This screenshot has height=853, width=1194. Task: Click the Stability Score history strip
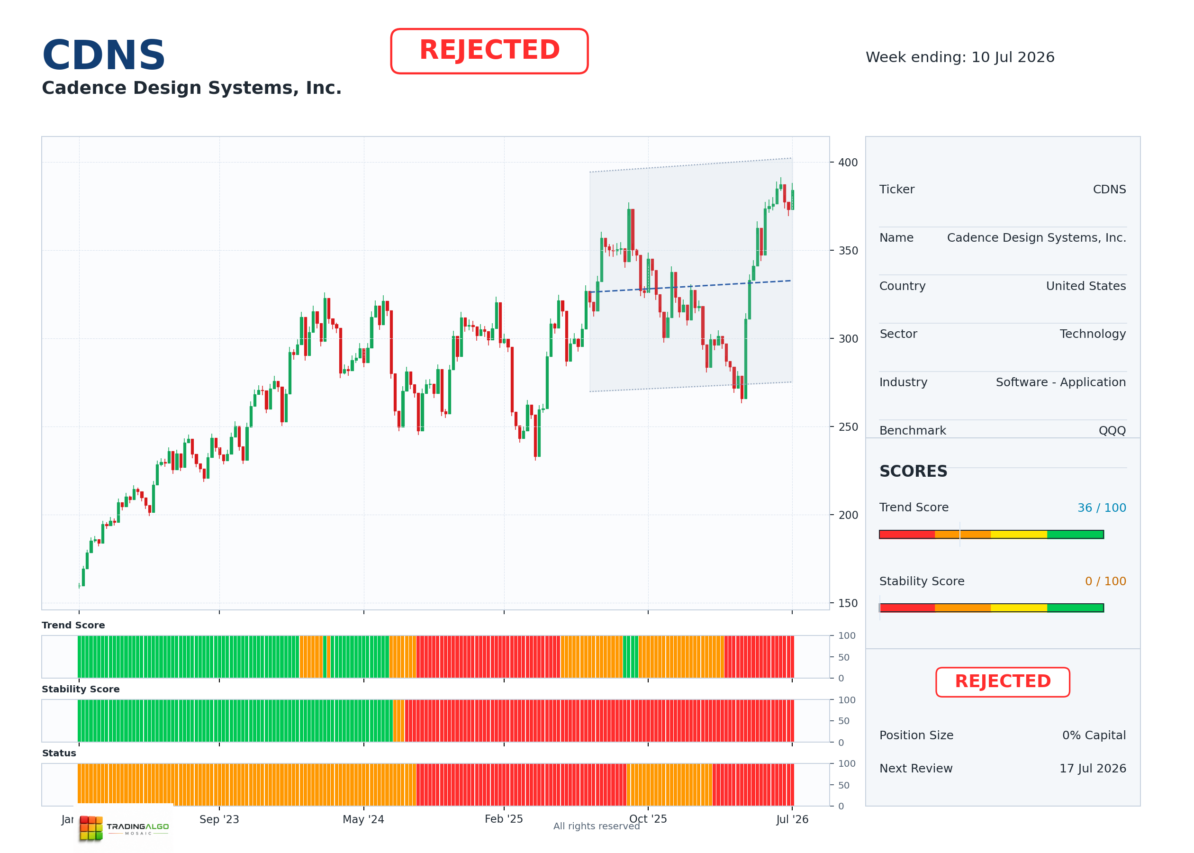[x=435, y=721]
